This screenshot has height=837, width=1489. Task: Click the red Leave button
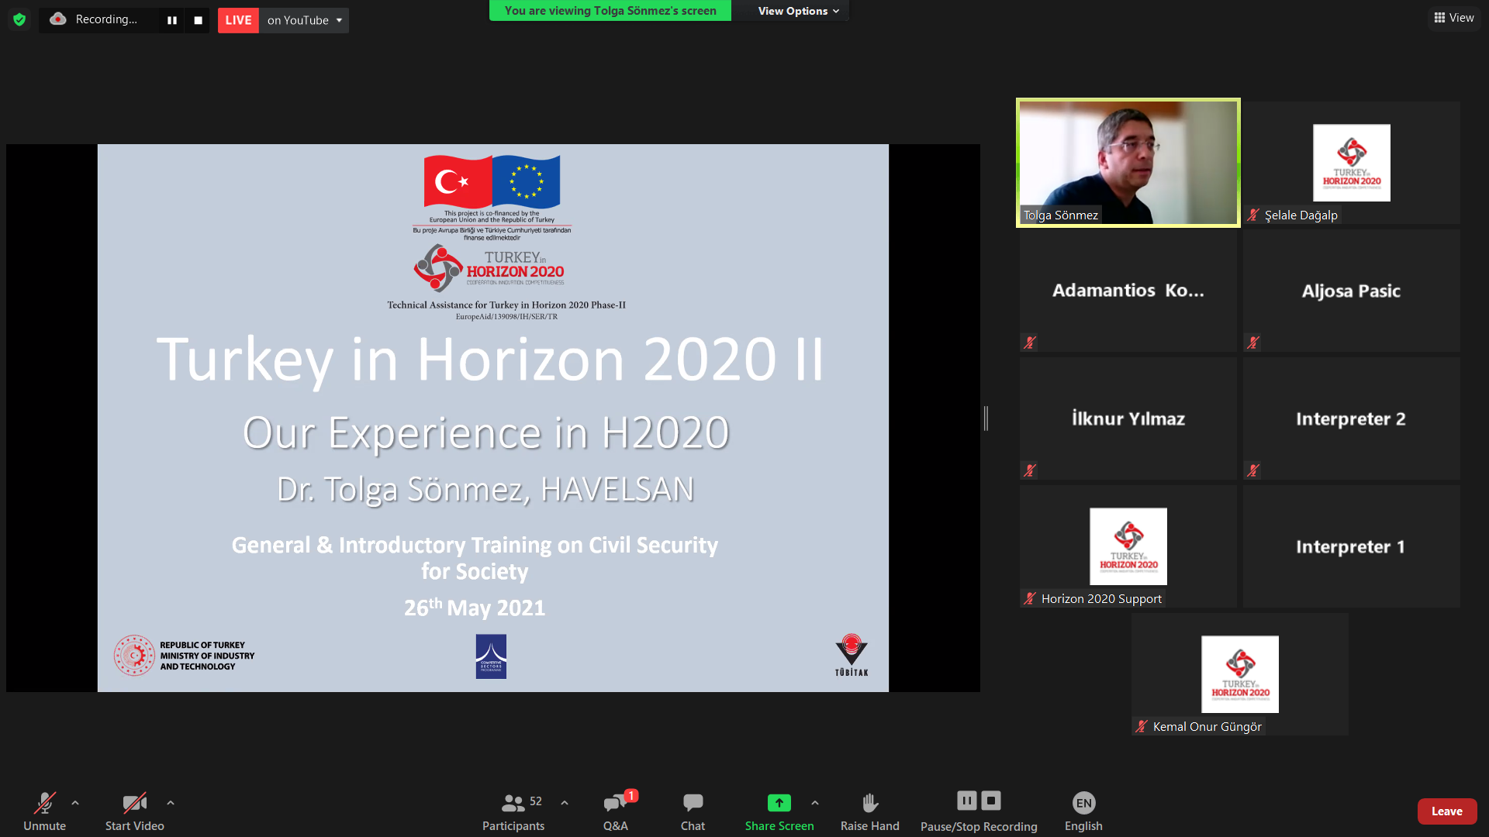pyautogui.click(x=1446, y=811)
